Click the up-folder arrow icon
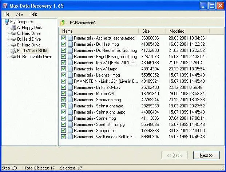Screen dimensions: 226x172 [x=63, y=23]
